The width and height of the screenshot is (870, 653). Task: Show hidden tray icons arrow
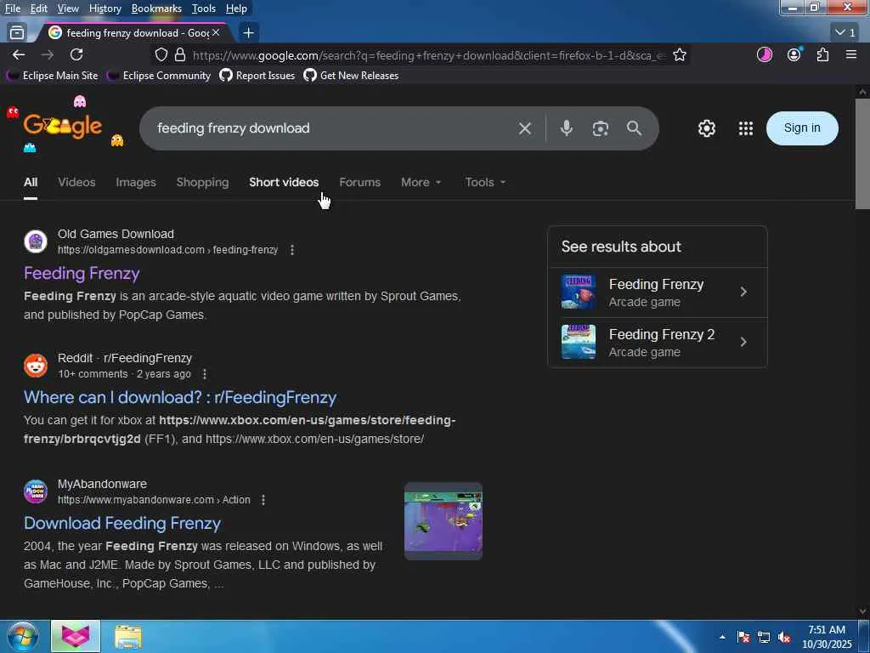click(x=722, y=637)
